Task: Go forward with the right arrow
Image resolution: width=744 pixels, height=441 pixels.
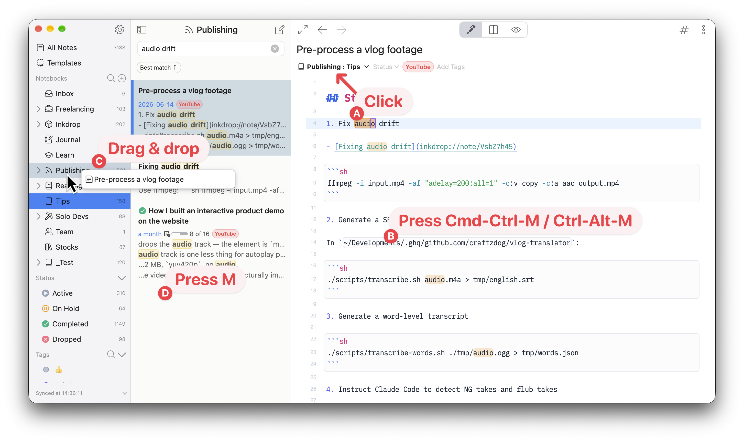Action: [342, 29]
